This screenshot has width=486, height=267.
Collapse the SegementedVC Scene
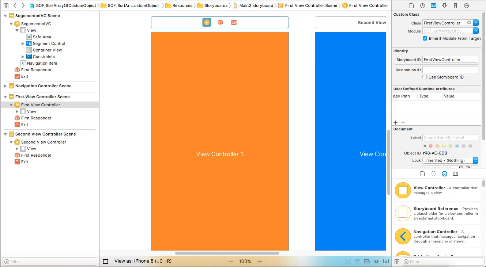tap(5, 16)
